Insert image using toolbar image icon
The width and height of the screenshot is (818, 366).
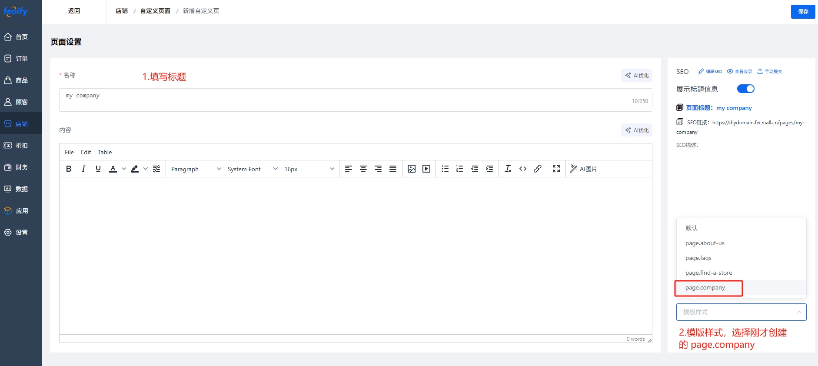pos(411,169)
